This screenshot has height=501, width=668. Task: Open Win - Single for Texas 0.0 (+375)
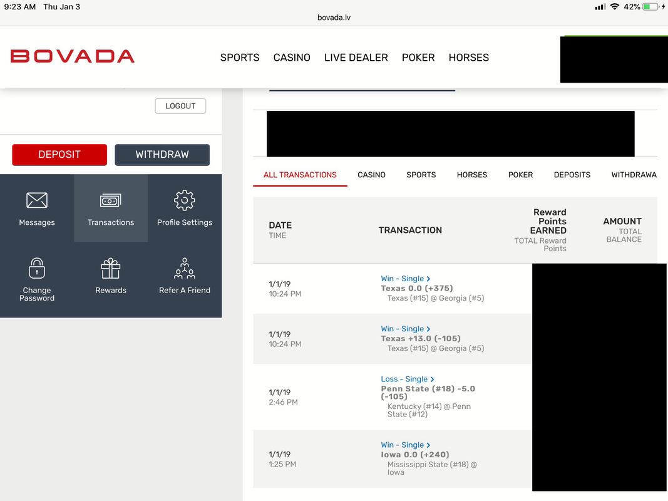pos(402,279)
